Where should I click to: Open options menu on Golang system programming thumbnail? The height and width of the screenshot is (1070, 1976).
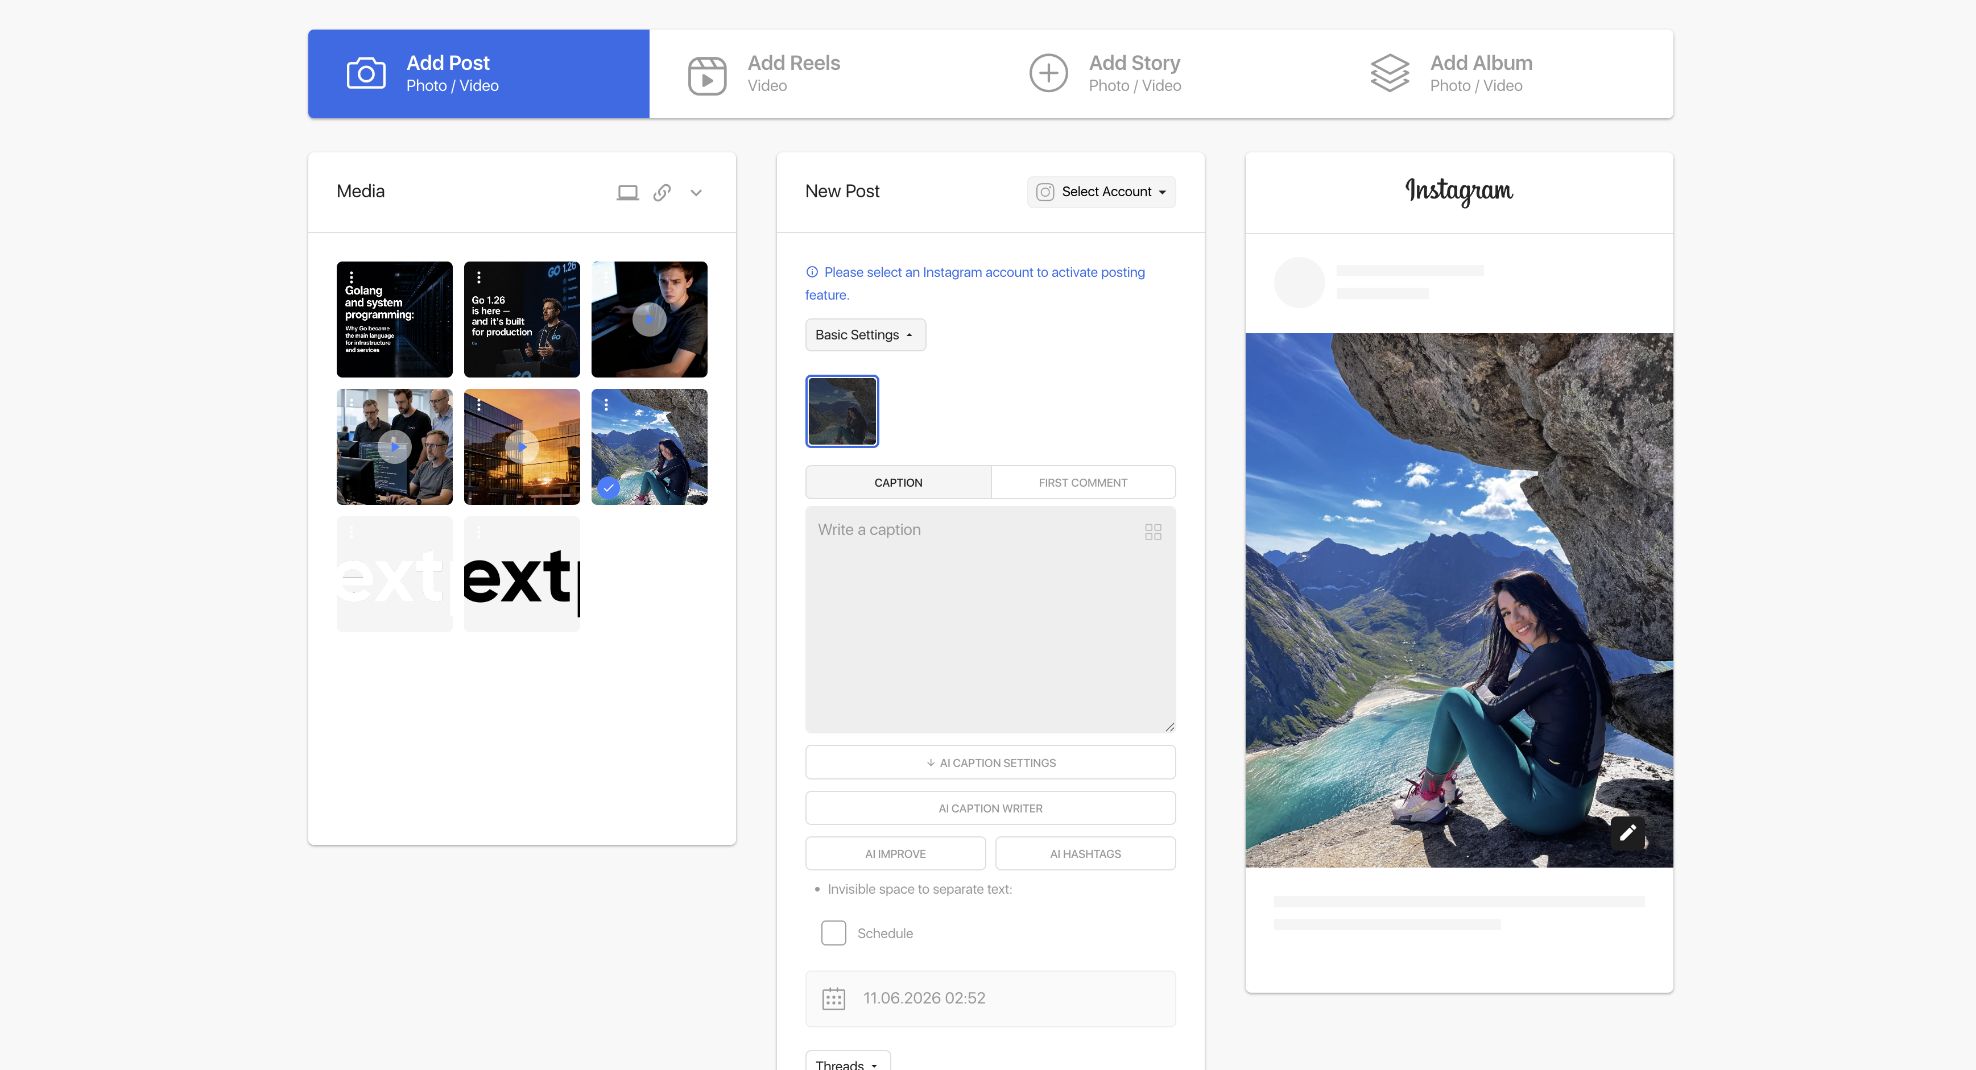(x=352, y=277)
